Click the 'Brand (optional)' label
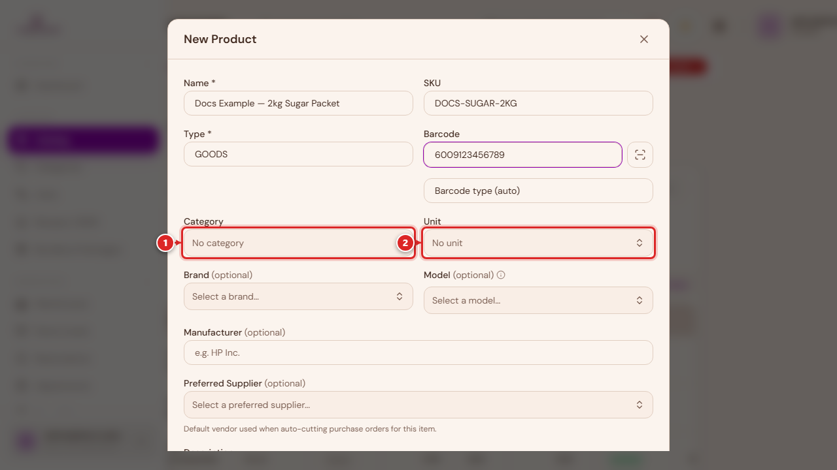The width and height of the screenshot is (837, 470). pyautogui.click(x=218, y=275)
